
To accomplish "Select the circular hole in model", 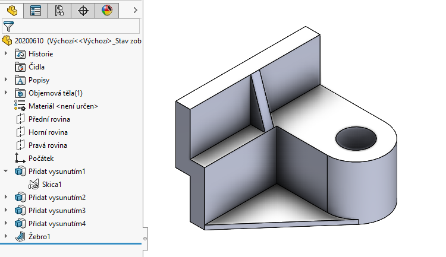I will (356, 138).
